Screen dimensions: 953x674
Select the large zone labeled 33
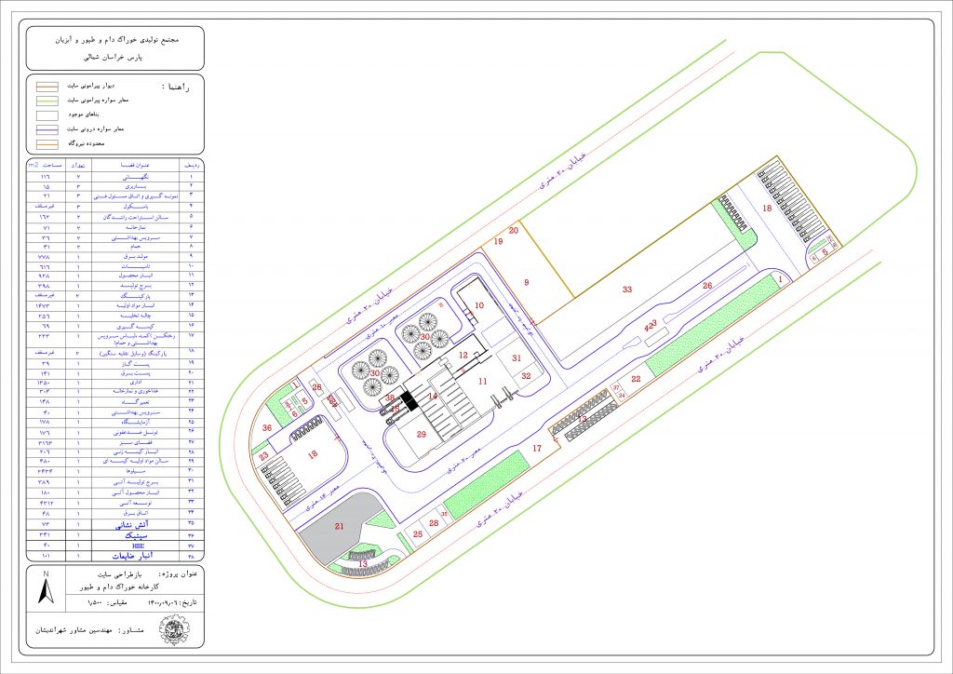click(x=627, y=290)
